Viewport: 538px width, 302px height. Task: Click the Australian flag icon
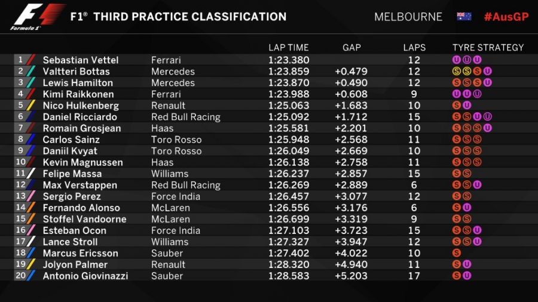pos(464,17)
